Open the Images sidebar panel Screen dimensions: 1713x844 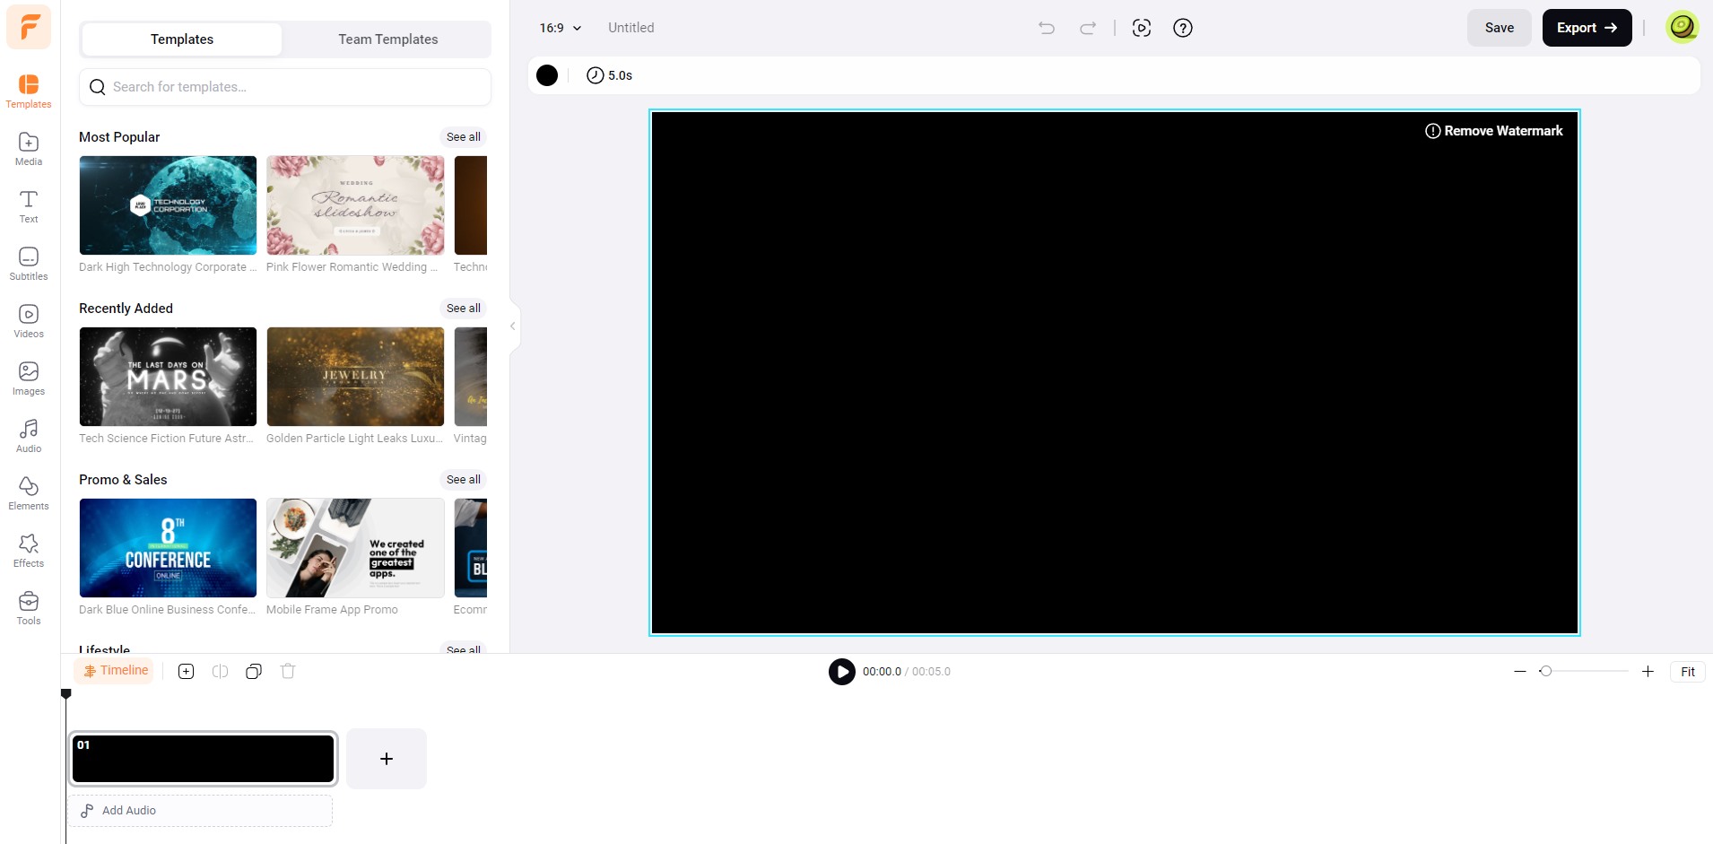pos(29,378)
